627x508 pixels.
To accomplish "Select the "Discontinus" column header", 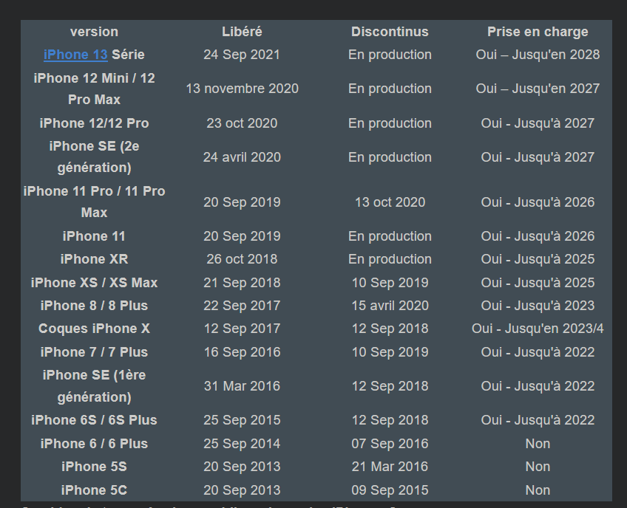I will pyautogui.click(x=390, y=32).
